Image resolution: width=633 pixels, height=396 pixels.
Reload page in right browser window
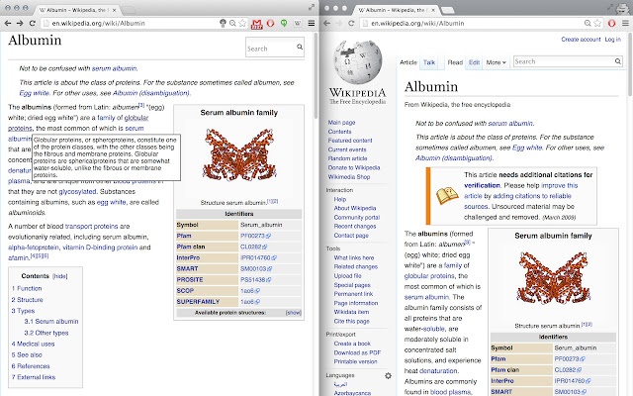coord(351,24)
